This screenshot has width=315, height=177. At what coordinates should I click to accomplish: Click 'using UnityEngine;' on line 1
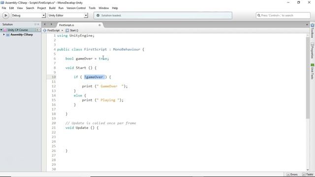[75, 36]
